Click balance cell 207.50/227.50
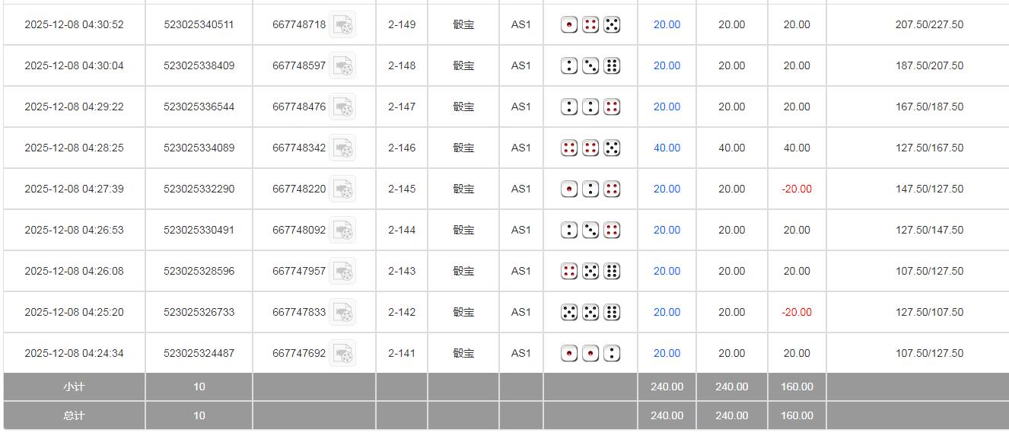Image resolution: width=1009 pixels, height=439 pixels. tap(929, 25)
